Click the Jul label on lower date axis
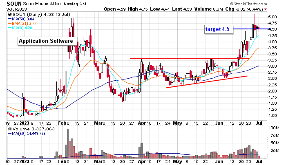The image size is (286, 165). (x=259, y=161)
